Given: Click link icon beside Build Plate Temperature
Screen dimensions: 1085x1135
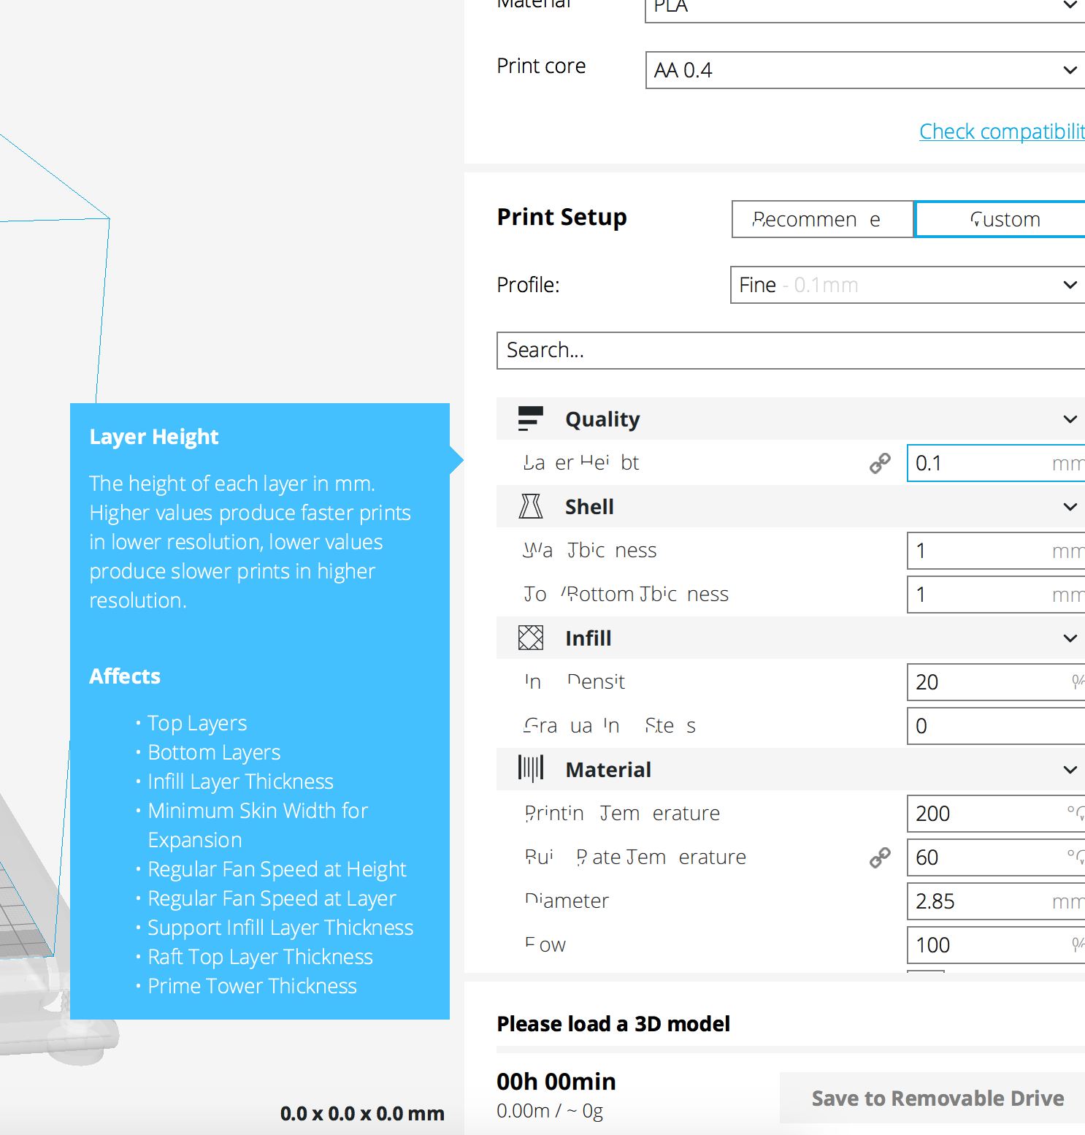Looking at the screenshot, I should click(x=880, y=857).
